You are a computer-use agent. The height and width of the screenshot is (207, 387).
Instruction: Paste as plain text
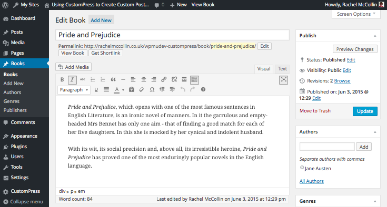[132, 90]
